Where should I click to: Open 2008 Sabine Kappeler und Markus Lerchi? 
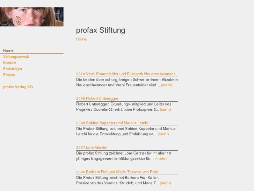pyautogui.click(x=112, y=123)
